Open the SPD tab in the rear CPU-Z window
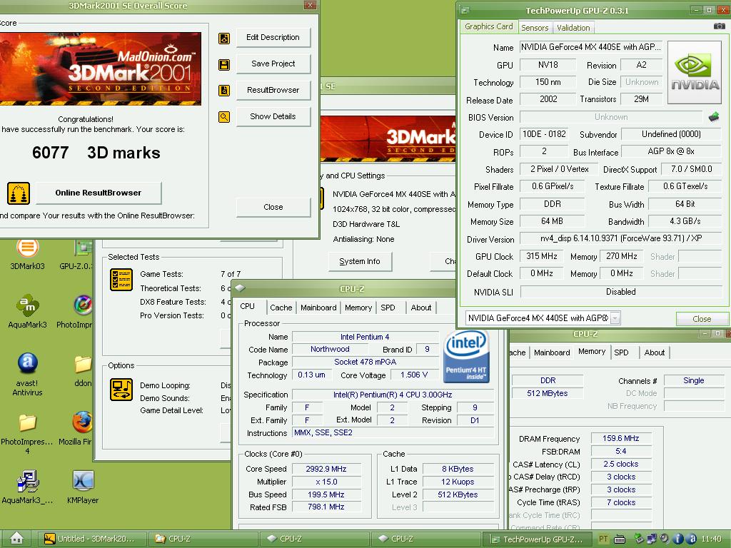 pos(621,352)
